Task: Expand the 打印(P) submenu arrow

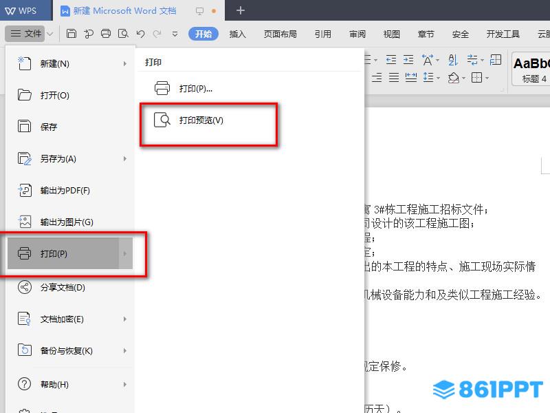Action: [125, 253]
